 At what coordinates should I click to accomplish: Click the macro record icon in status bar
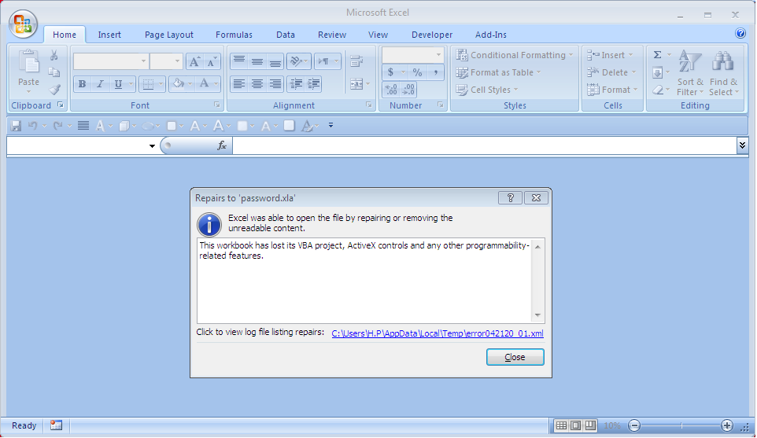click(56, 425)
